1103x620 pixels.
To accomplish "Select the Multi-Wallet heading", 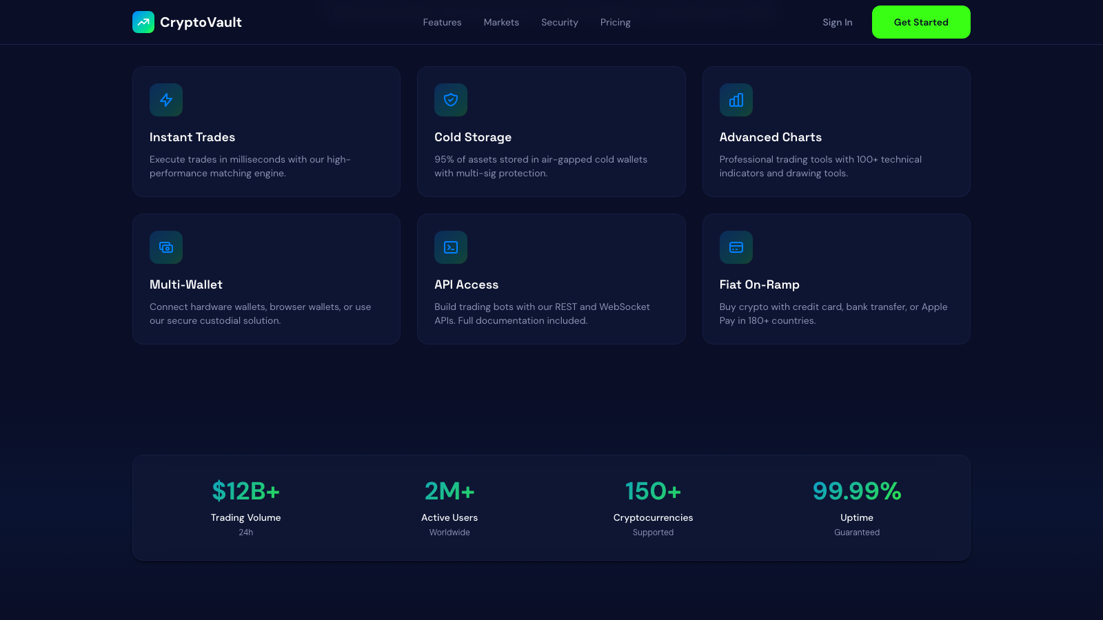I will click(186, 285).
